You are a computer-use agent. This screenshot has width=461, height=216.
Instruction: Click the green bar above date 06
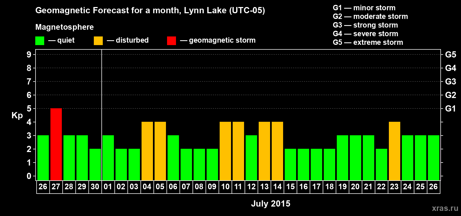pos(173,158)
